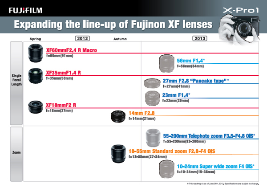Click the 18-55mm standard zoom lens image
Image resolution: width=267 pixels, height=188 pixels.
point(118,154)
